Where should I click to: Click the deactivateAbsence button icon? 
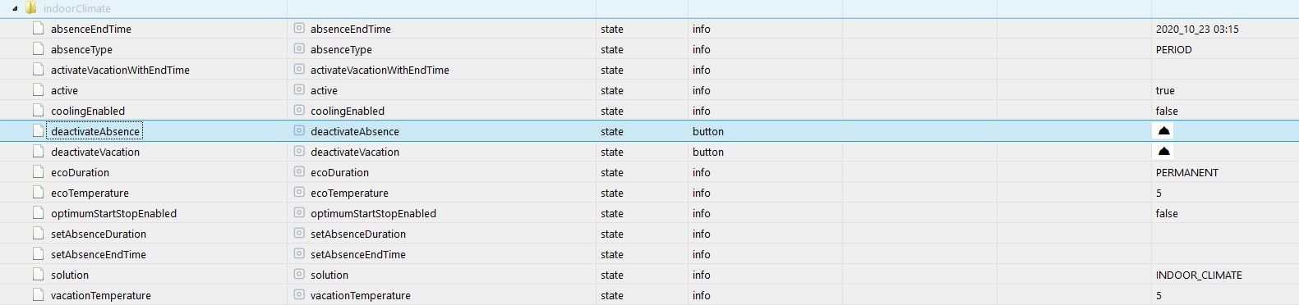[x=1163, y=131]
